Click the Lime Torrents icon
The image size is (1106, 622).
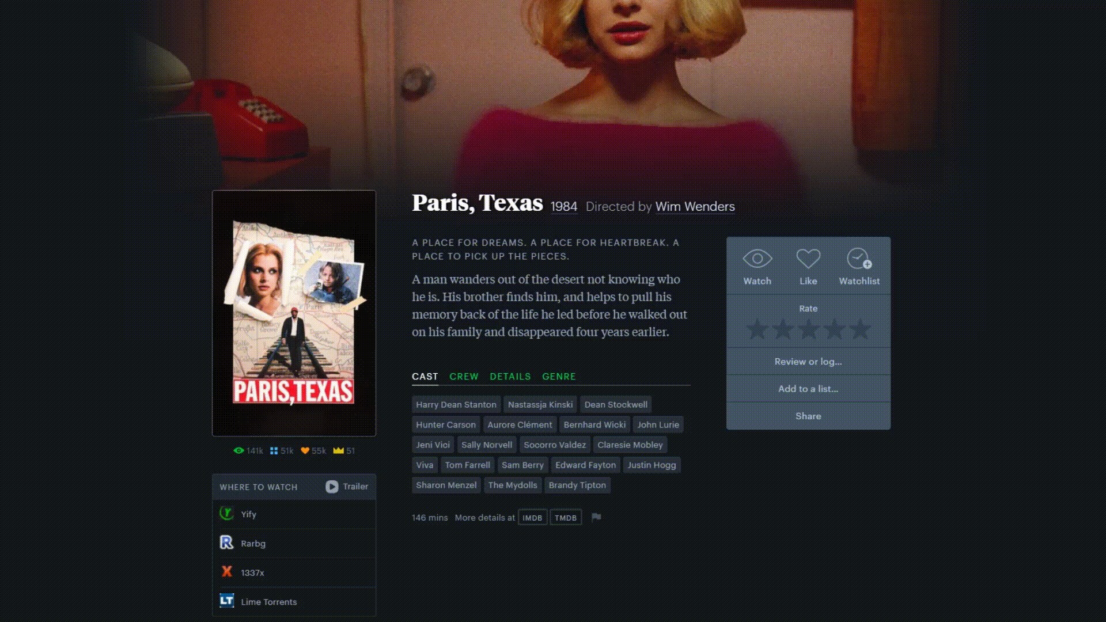pyautogui.click(x=226, y=601)
